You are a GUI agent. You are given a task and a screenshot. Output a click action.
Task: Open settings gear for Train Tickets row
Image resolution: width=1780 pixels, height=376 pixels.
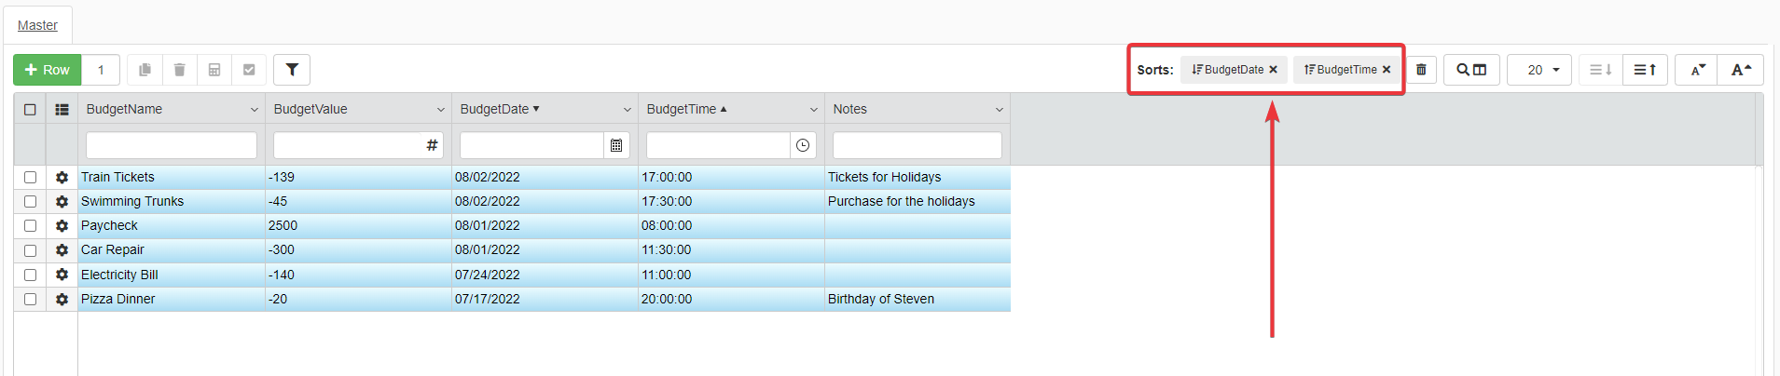coord(62,177)
